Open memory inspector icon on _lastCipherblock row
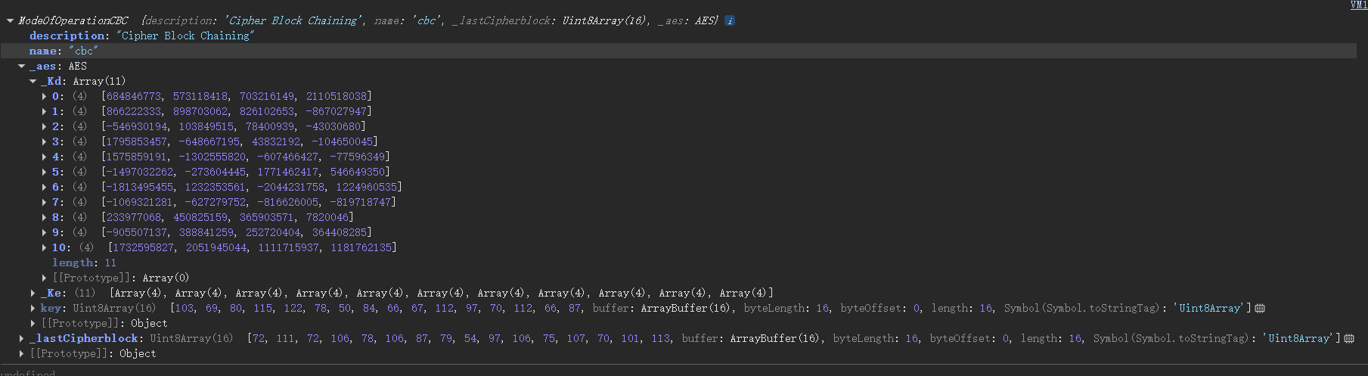The image size is (1368, 376). point(1349,338)
